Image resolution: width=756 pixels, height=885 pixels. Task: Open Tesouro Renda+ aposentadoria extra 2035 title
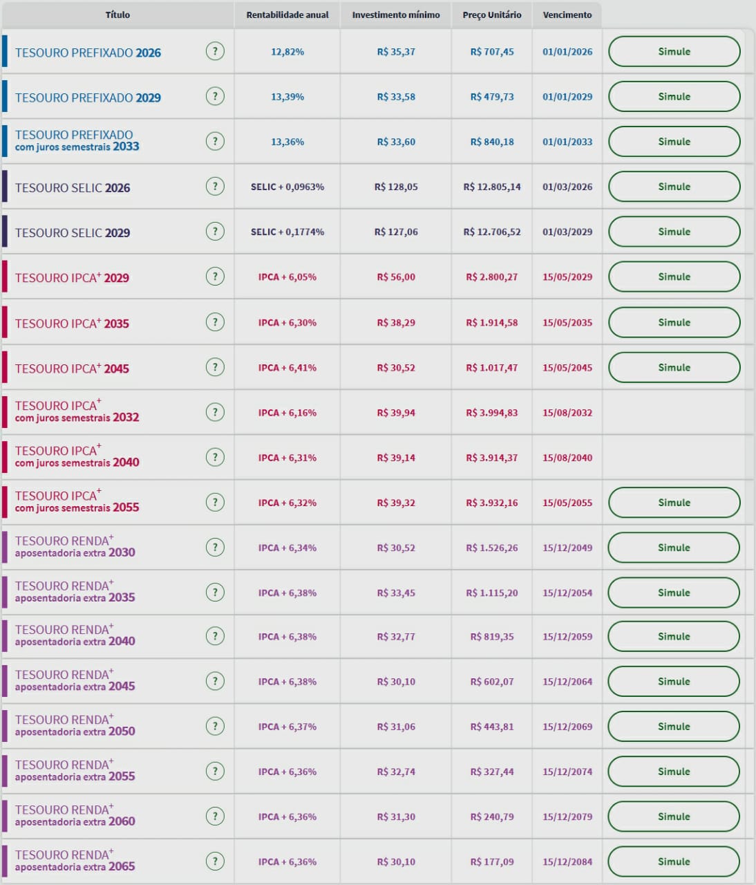[x=75, y=592]
